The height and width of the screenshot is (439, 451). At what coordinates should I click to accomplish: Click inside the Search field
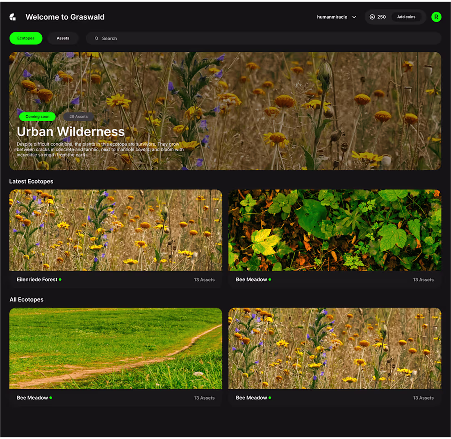[262, 38]
